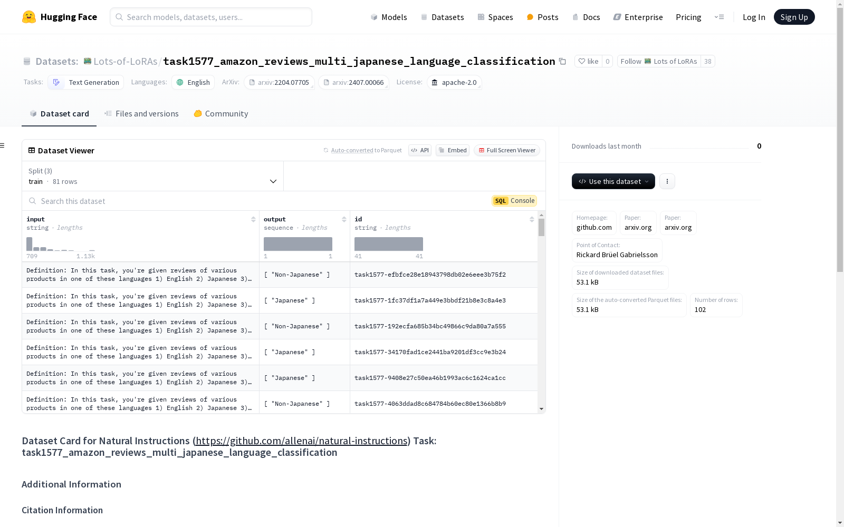The image size is (844, 527).
Task: Click the Embed button
Action: click(x=453, y=150)
